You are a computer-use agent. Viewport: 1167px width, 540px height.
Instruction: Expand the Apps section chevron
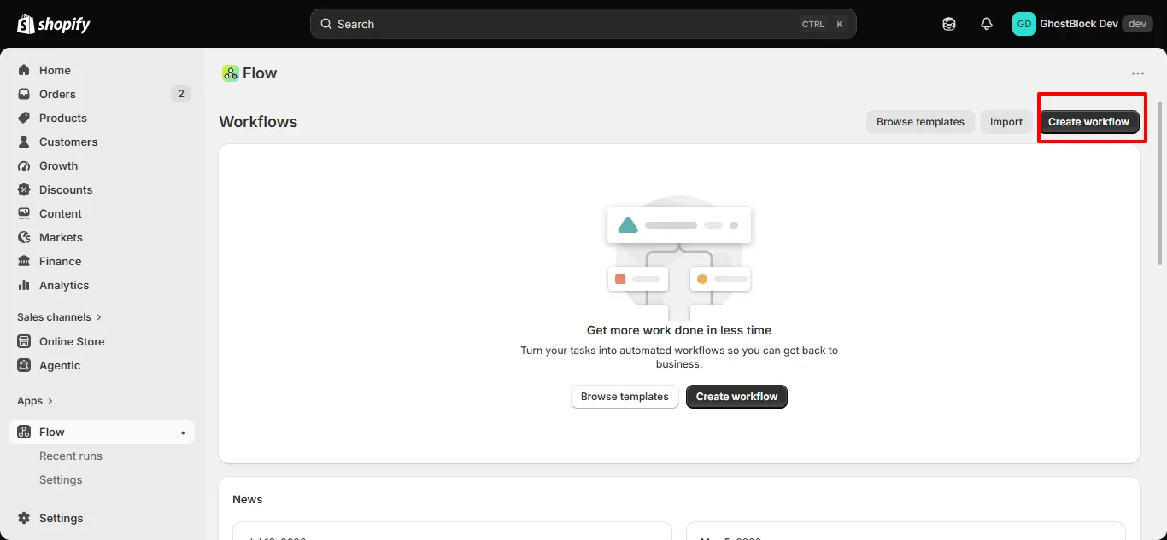[x=50, y=401]
